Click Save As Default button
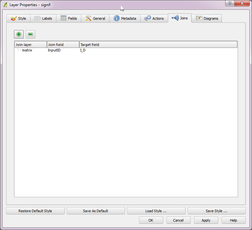This screenshot has height=230, width=252. point(96,211)
